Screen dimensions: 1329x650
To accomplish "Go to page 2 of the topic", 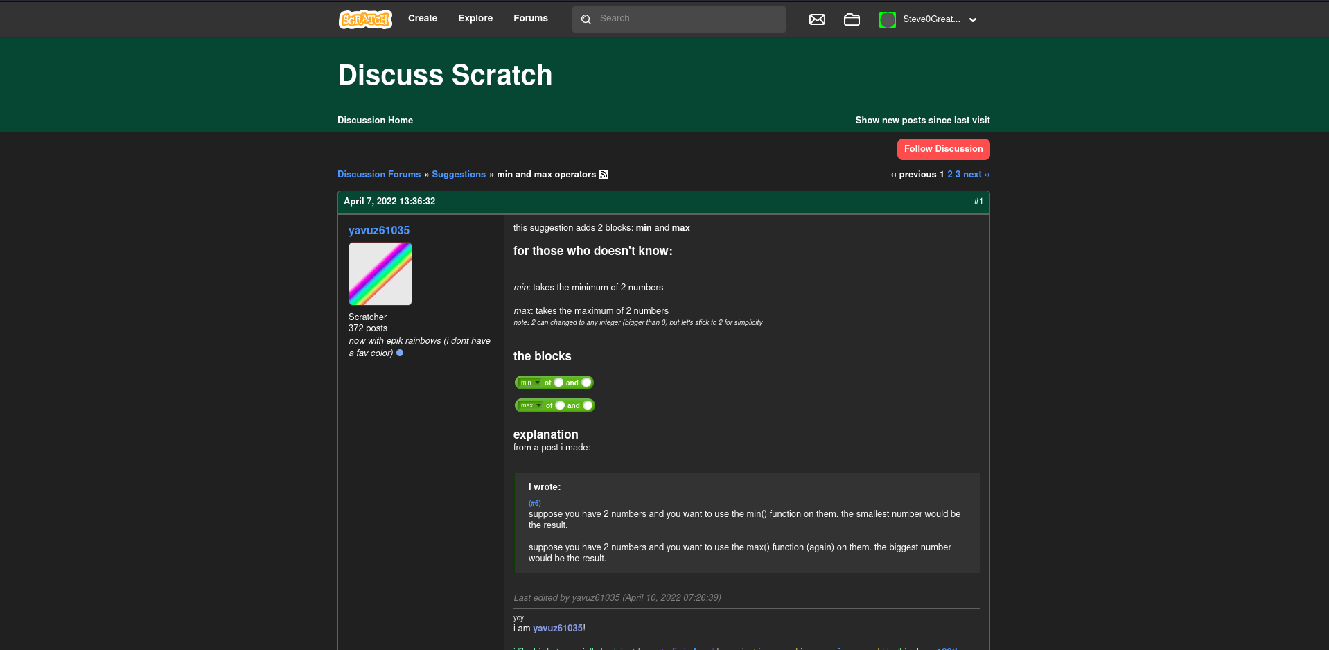I will coord(950,174).
